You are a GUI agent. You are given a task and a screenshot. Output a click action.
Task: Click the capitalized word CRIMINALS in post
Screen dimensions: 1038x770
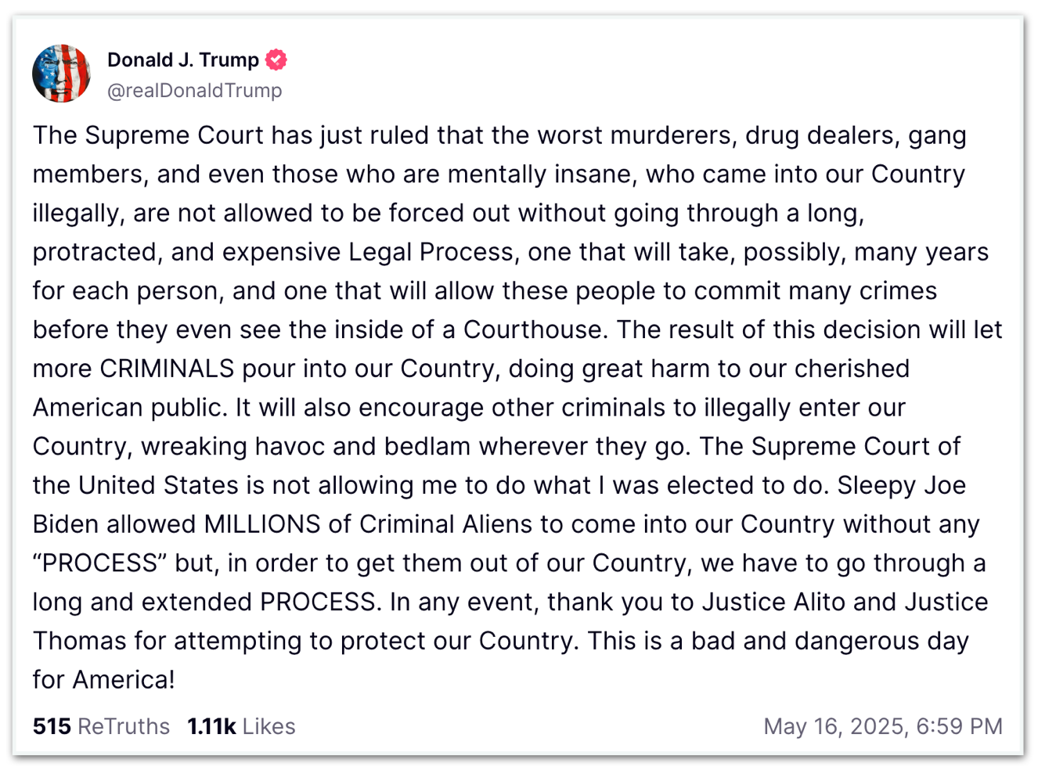167,369
